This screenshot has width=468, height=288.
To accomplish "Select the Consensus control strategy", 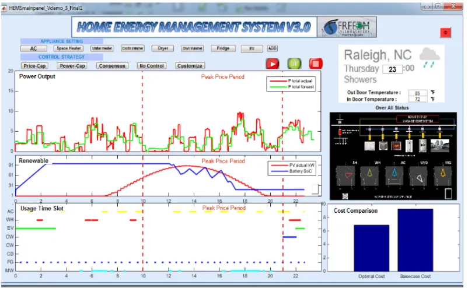I will [x=112, y=66].
